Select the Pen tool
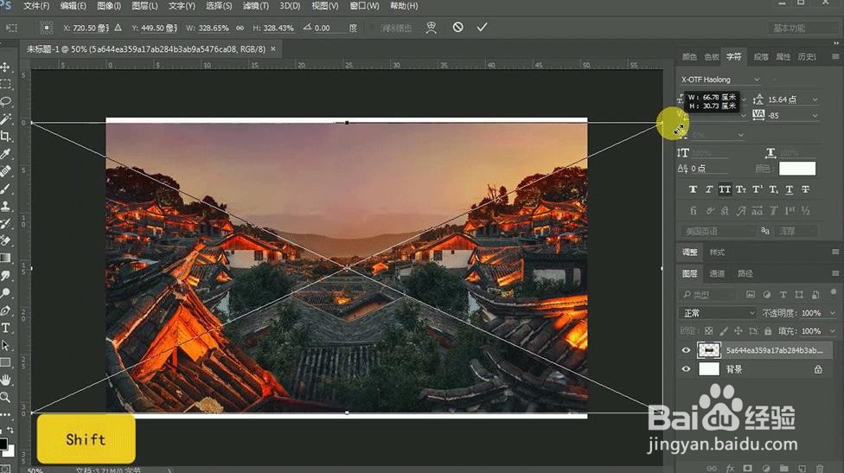This screenshot has height=473, width=844. coord(5,310)
